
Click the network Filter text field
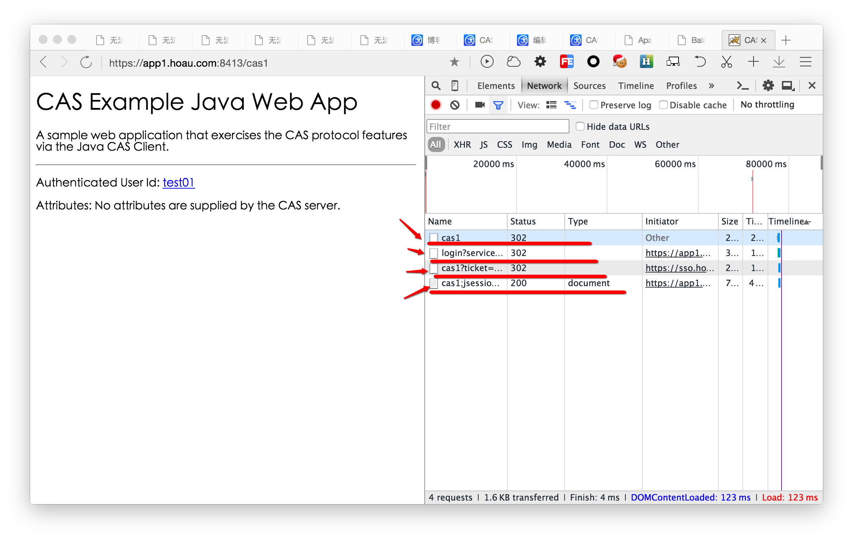click(498, 127)
